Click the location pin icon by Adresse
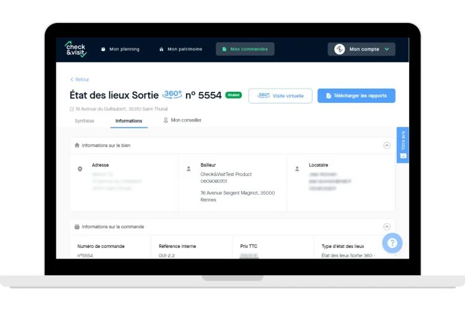Viewport: 465px width, 310px height. pos(80,169)
